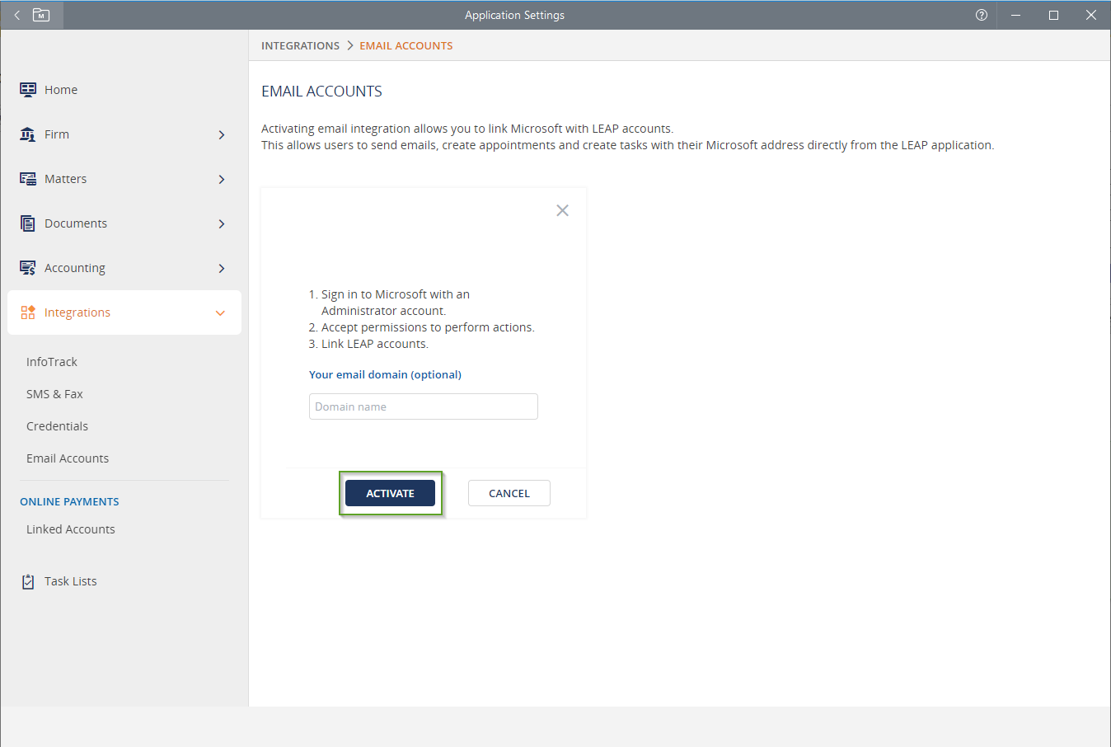Viewport: 1111px width, 747px height.
Task: Click 'Link LEAP accounts.' step text
Action: (375, 344)
